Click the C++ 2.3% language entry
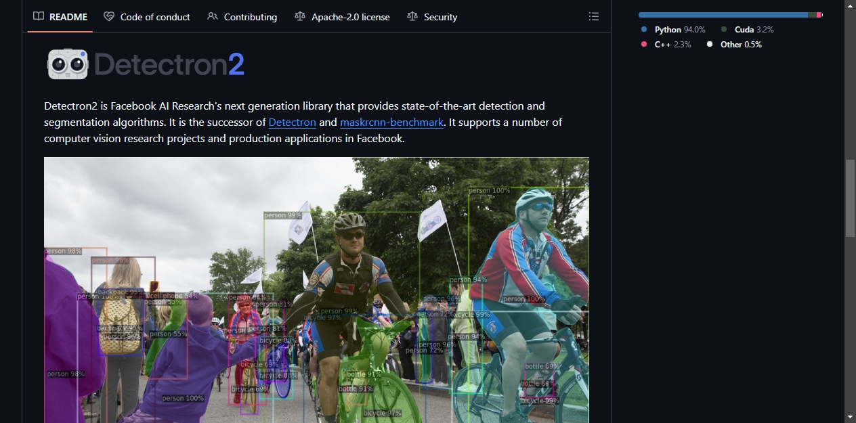The height and width of the screenshot is (423, 856). (x=666, y=45)
